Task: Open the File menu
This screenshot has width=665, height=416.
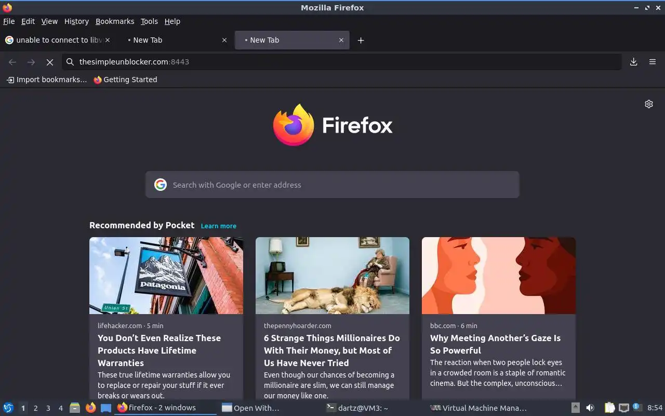Action: (9, 21)
